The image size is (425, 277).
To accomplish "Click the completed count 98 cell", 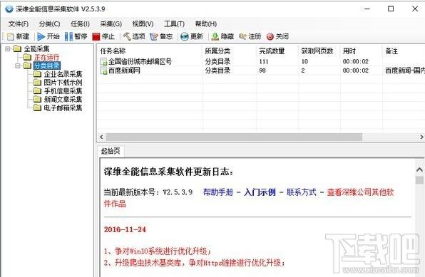I will [x=262, y=70].
